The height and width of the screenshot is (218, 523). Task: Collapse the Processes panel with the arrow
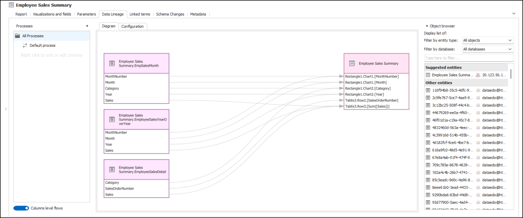click(87, 26)
